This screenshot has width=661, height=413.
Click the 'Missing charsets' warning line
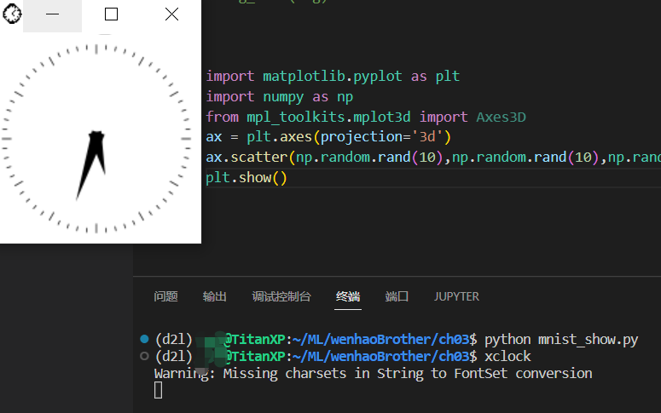(373, 374)
